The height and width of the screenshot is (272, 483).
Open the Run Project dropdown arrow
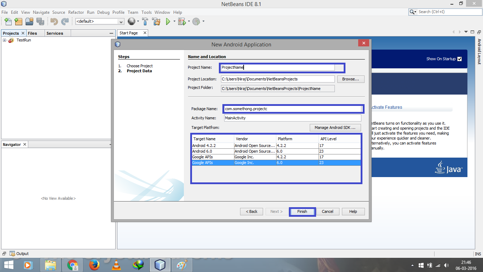tap(174, 22)
